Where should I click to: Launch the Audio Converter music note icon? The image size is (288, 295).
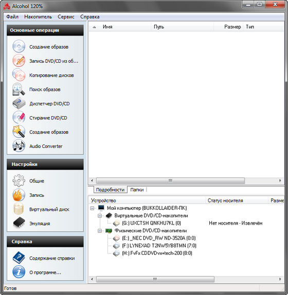19,146
